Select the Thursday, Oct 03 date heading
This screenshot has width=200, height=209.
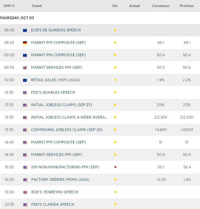point(17,18)
